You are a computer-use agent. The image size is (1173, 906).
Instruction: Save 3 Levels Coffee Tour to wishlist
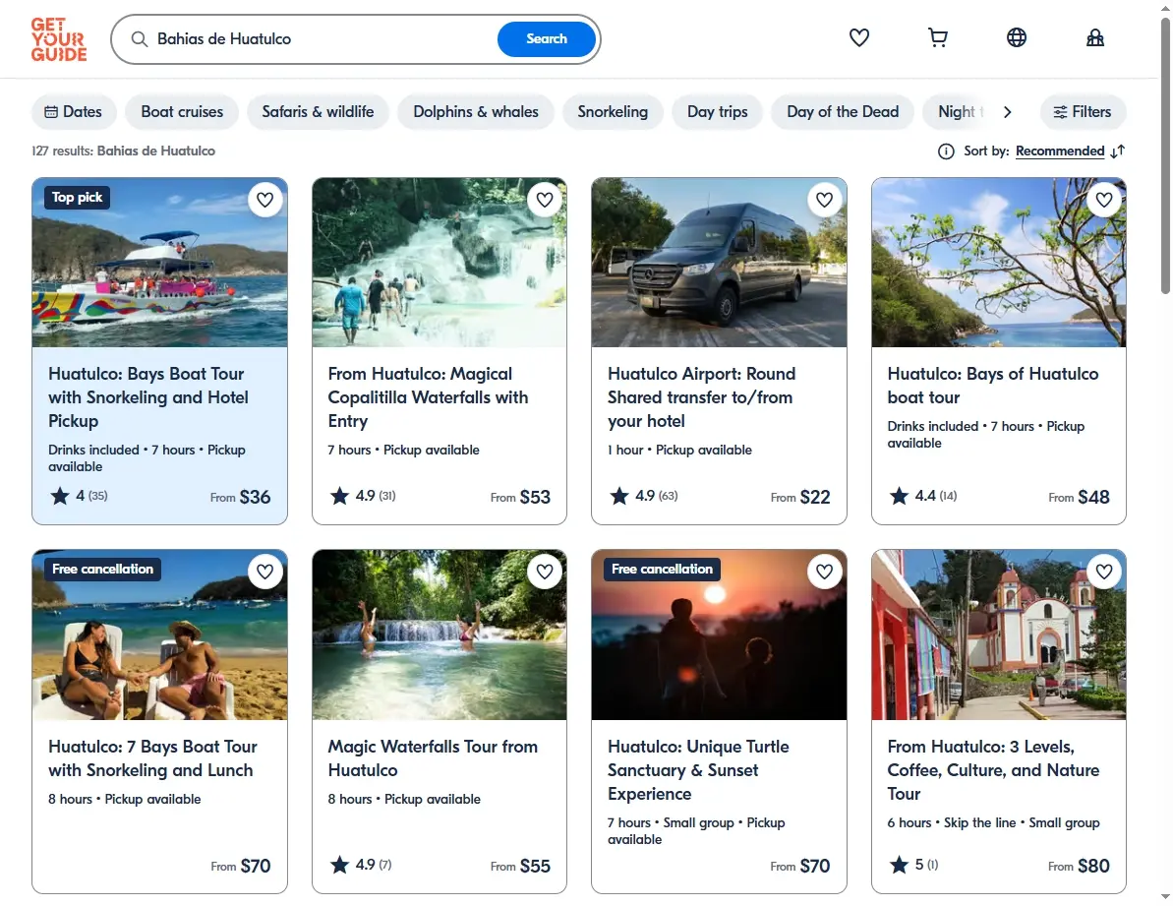pyautogui.click(x=1104, y=572)
